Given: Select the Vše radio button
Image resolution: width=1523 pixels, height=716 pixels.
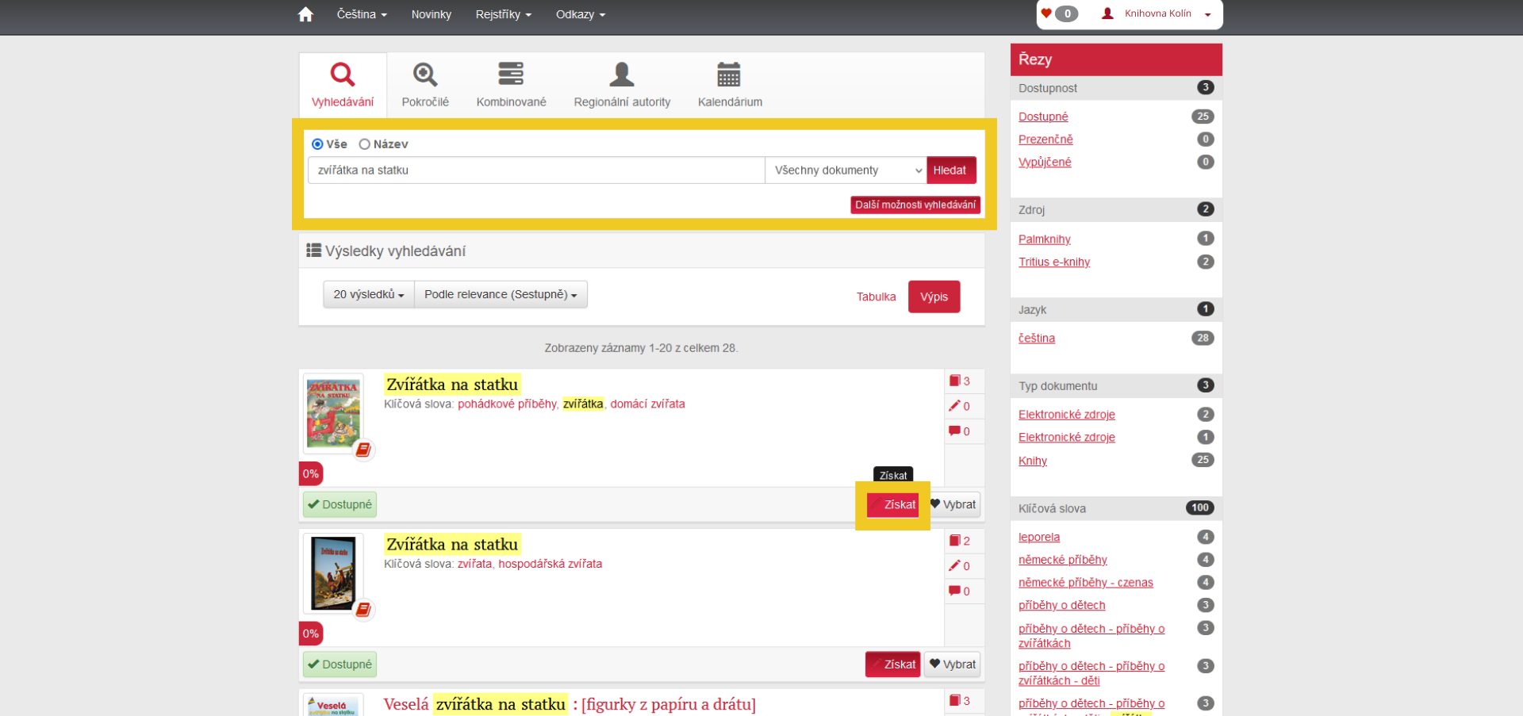Looking at the screenshot, I should pos(317,144).
